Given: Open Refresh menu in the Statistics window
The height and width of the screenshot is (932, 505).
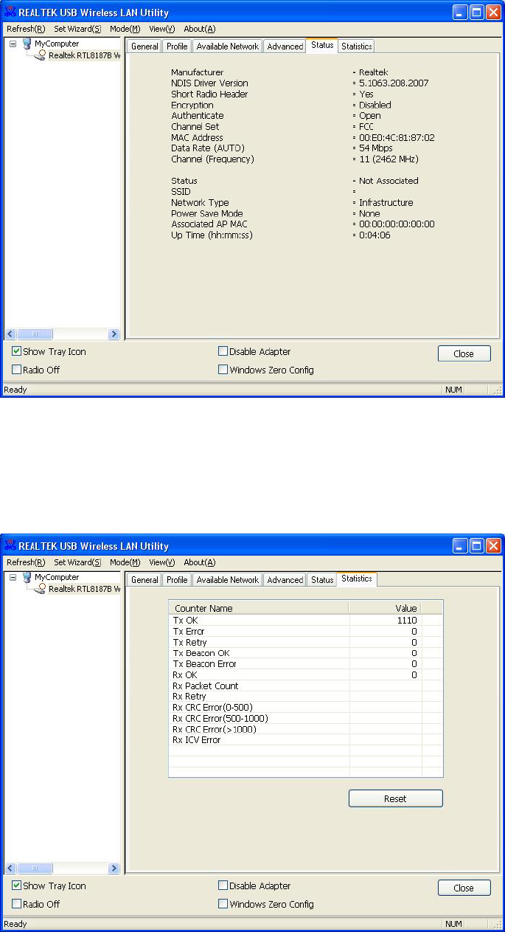Looking at the screenshot, I should click(26, 562).
